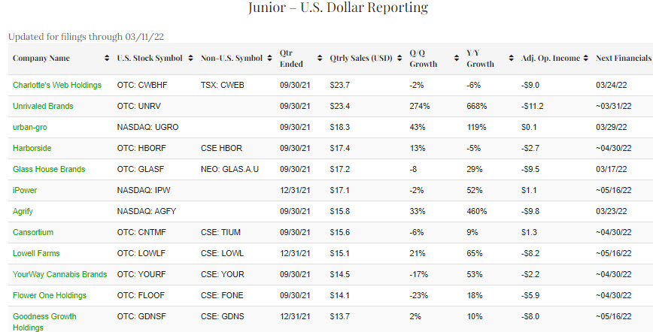653x332 pixels.
Task: Select the Lowell Farms link
Action: point(36,253)
